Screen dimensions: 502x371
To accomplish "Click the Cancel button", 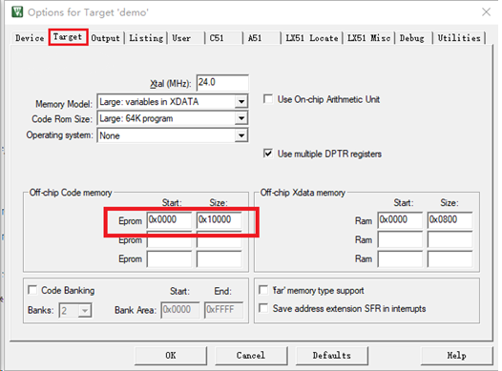I will [251, 356].
